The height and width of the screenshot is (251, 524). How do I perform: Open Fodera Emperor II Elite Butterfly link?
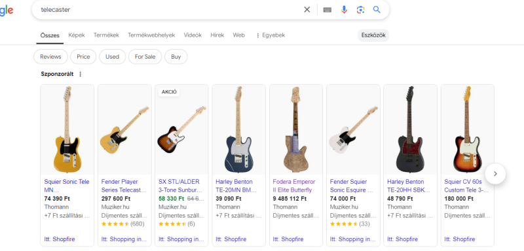tap(293, 186)
